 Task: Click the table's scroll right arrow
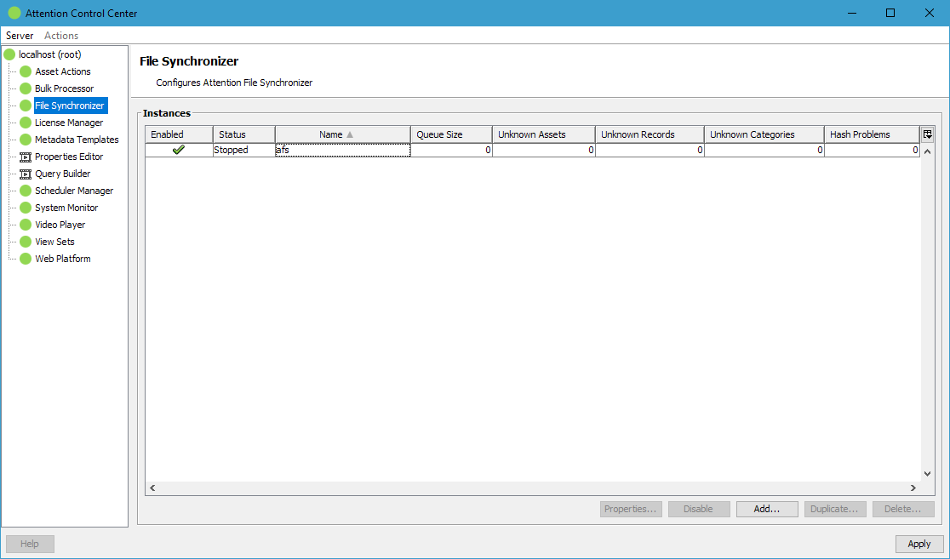pos(913,488)
